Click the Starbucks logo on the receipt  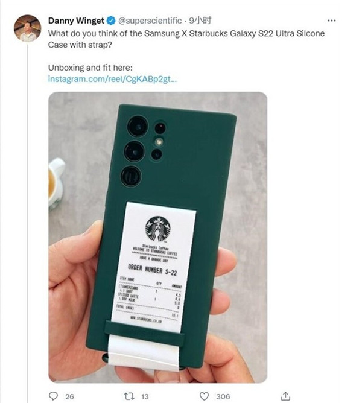[157, 229]
